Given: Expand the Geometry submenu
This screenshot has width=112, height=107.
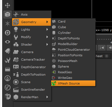Looking at the screenshot, I should pos(31,22).
